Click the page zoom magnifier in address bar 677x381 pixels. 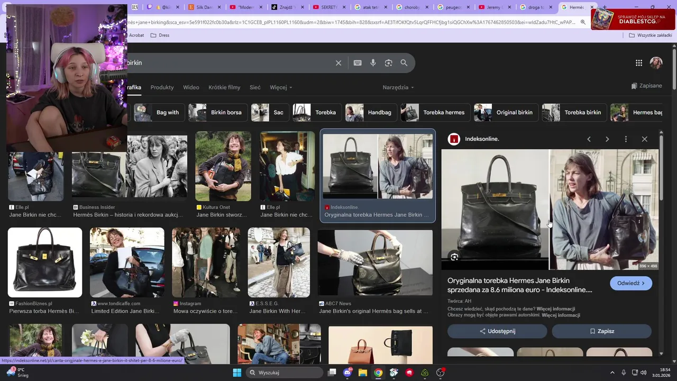click(x=583, y=22)
